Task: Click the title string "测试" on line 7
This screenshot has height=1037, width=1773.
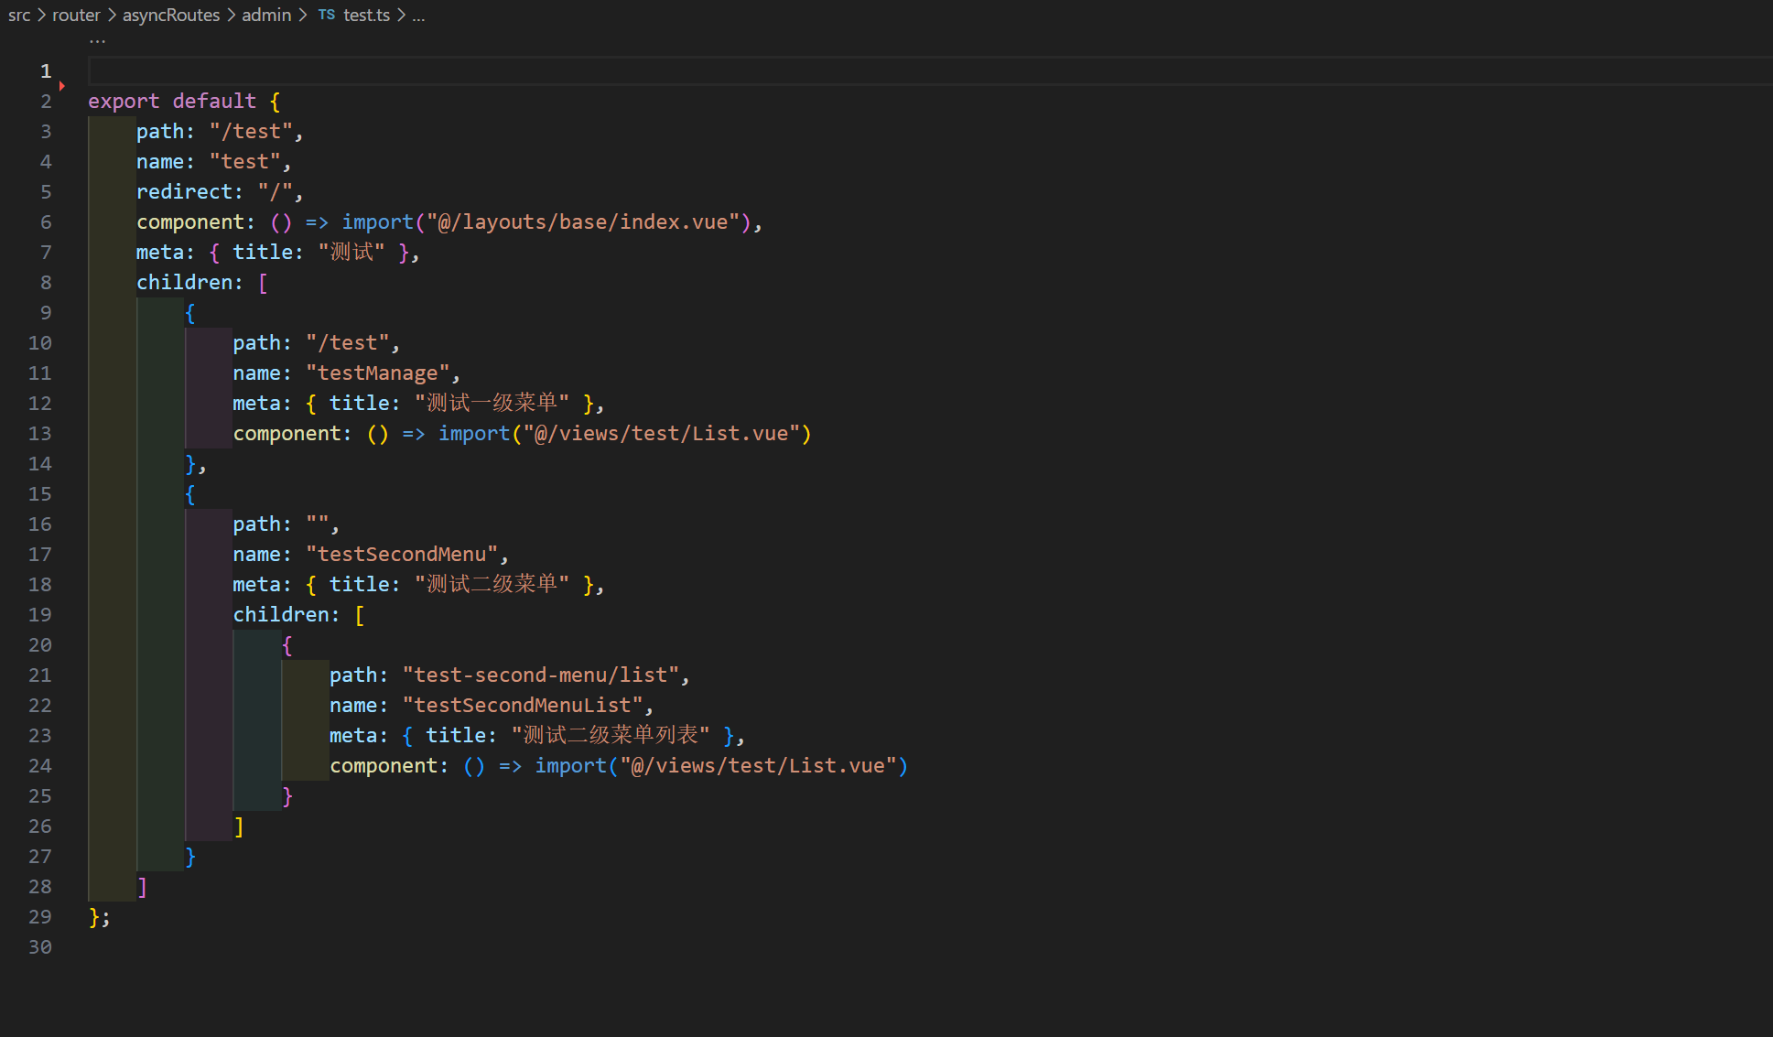Action: (x=351, y=252)
